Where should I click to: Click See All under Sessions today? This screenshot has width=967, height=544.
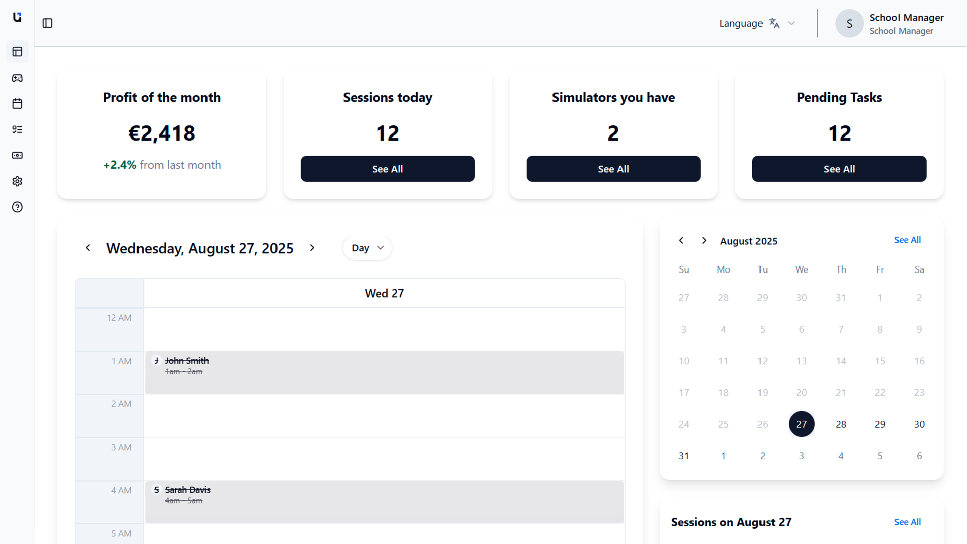387,169
